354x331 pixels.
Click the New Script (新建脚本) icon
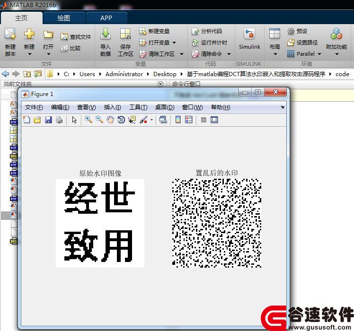click(x=10, y=34)
